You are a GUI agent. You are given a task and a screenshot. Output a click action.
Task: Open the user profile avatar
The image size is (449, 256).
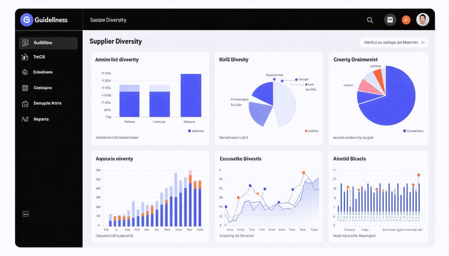tap(422, 20)
